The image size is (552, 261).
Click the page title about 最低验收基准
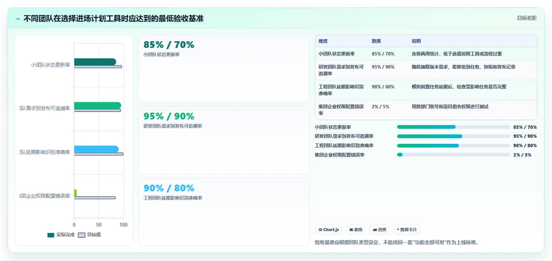pos(113,18)
